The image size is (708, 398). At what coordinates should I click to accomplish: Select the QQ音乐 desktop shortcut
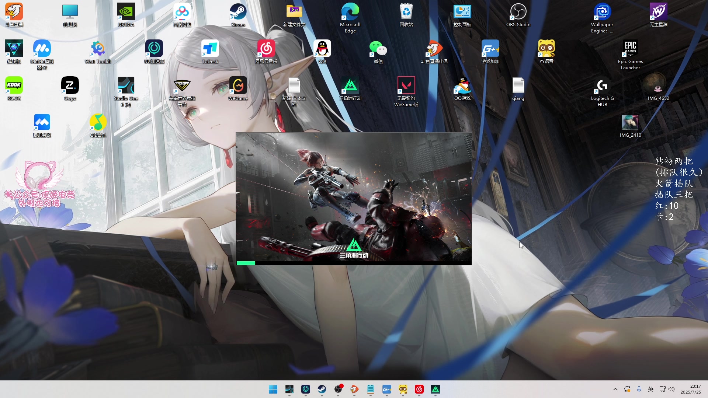coord(98,126)
